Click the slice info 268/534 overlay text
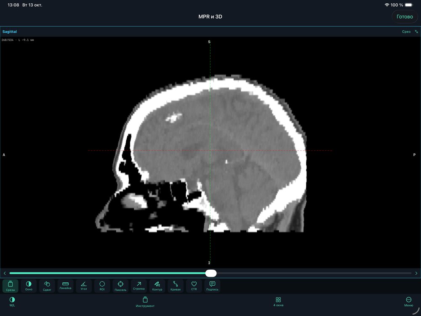421x316 pixels. 18,40
